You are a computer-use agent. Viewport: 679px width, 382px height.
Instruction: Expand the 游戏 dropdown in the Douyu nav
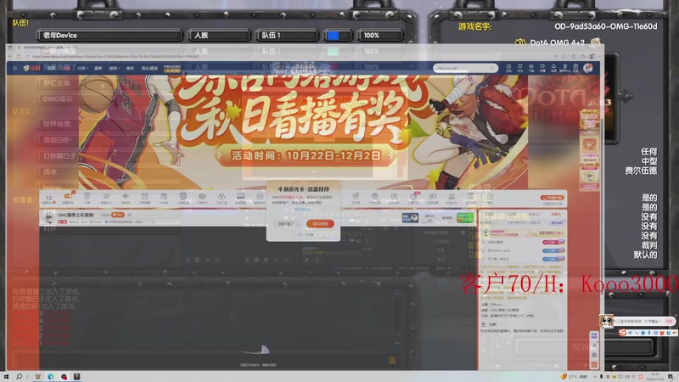[114, 68]
